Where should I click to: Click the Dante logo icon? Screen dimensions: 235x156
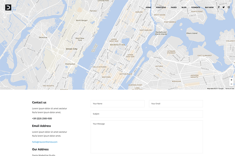[8, 7]
